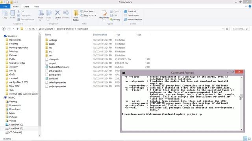This screenshot has height=141, width=252.
Task: Create a New folder via ribbon
Action: [76, 15]
